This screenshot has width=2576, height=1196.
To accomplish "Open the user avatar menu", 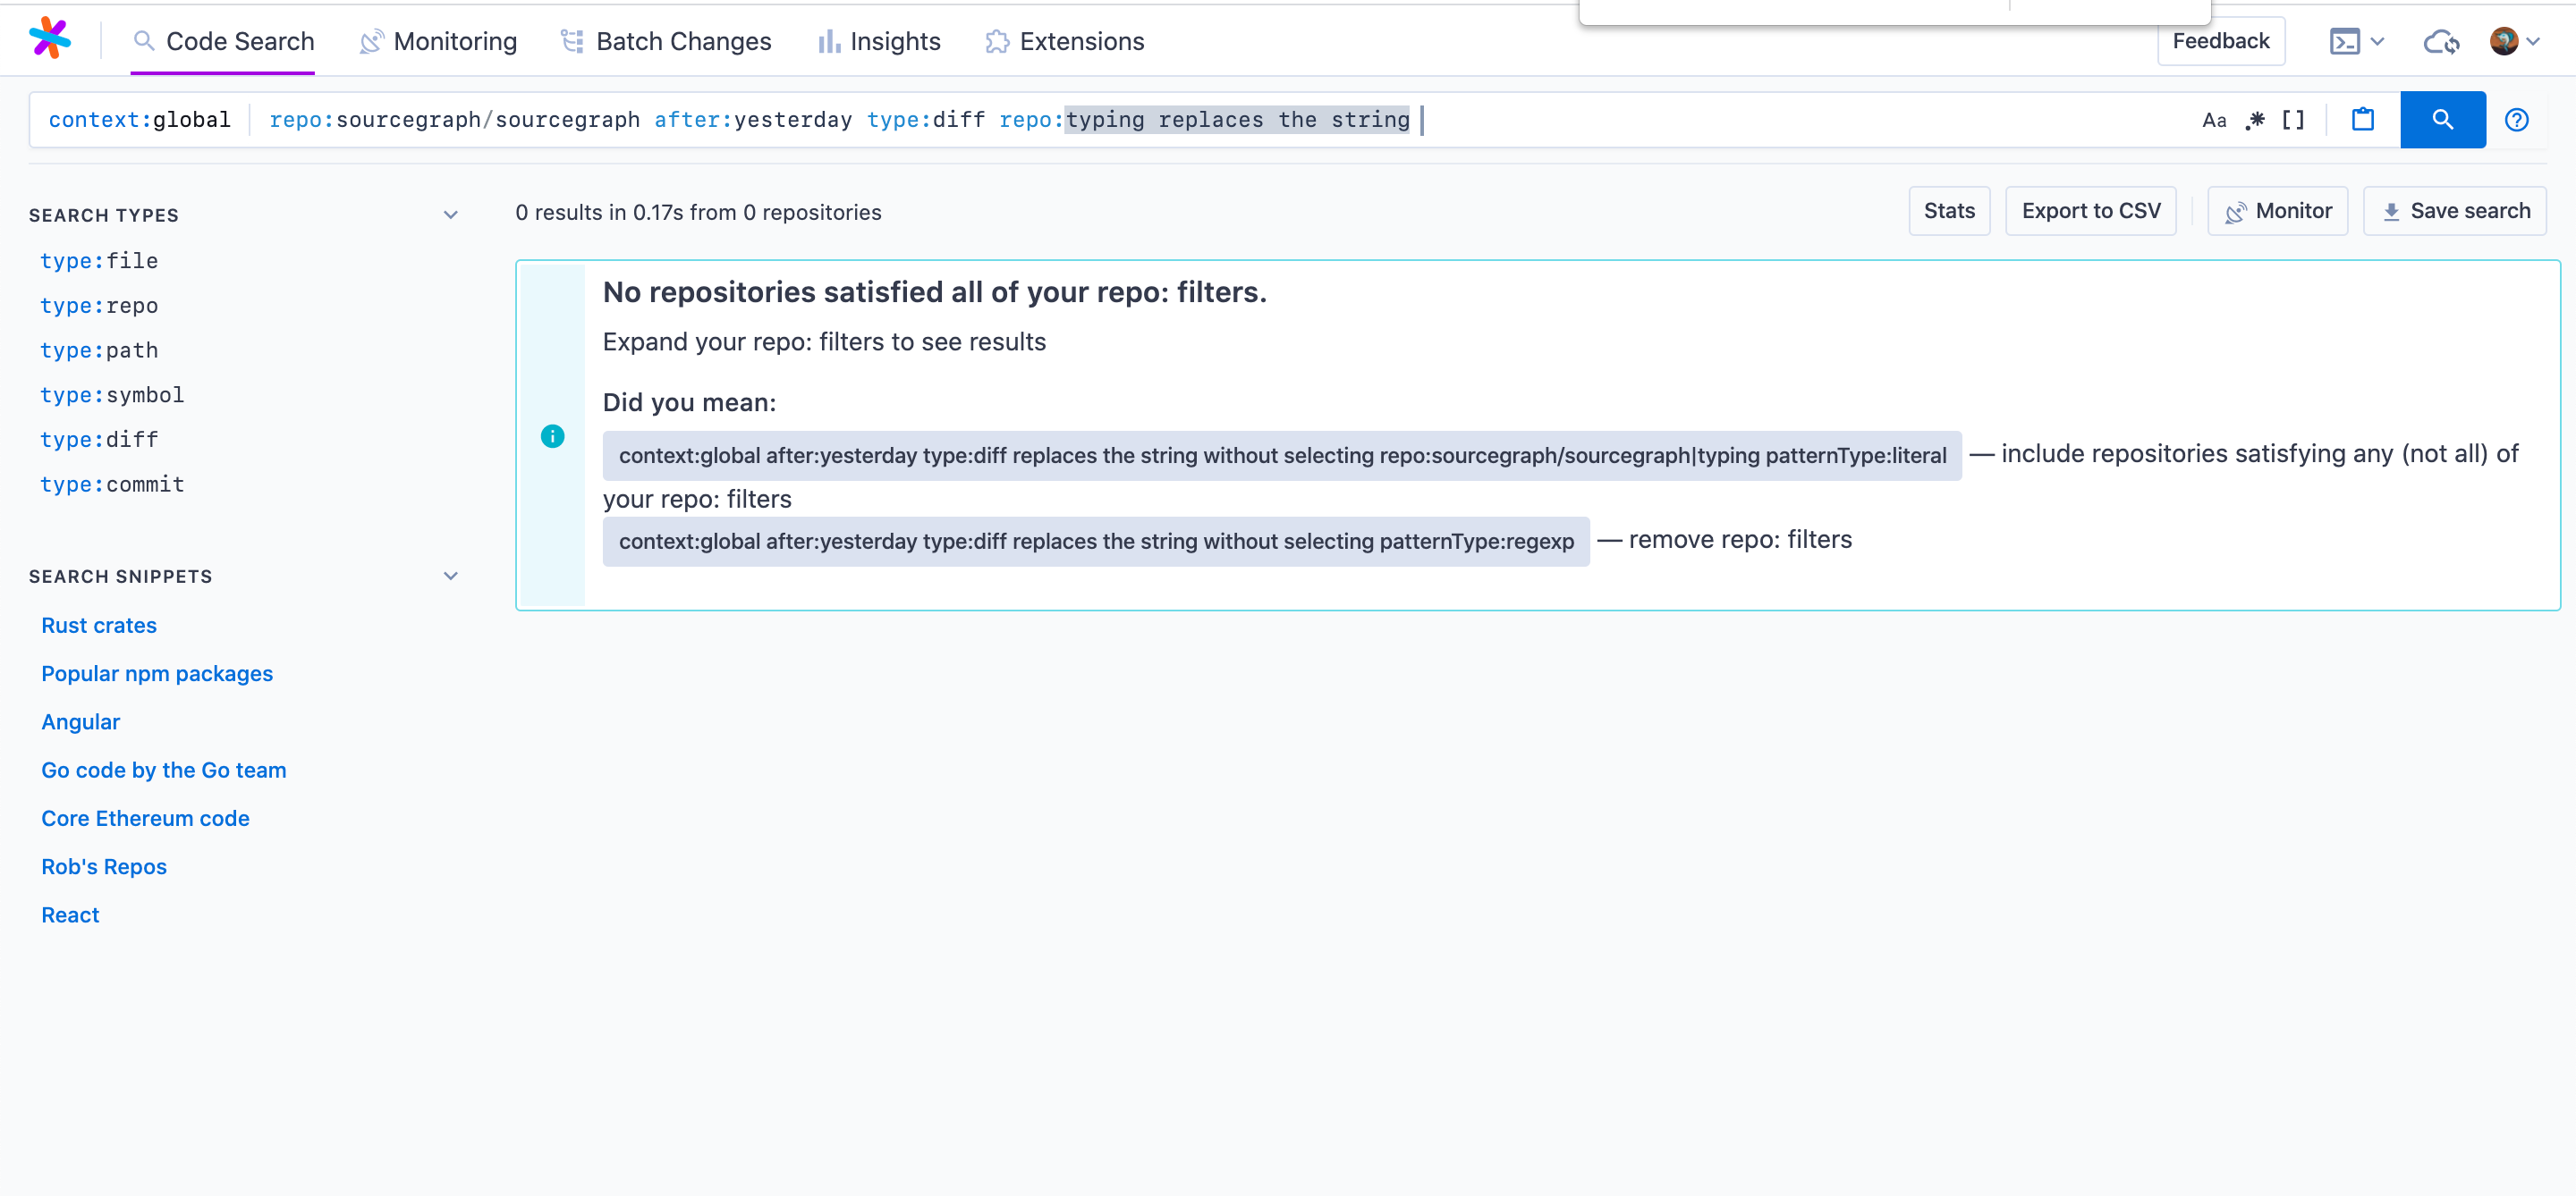I will (2504, 41).
